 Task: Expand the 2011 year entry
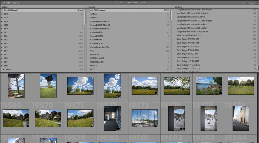2,32
